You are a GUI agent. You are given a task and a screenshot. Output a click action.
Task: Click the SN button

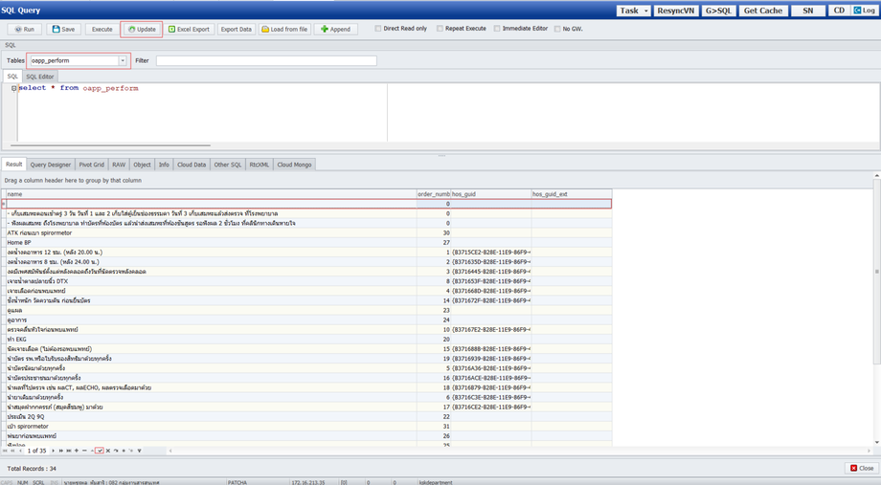pyautogui.click(x=808, y=11)
